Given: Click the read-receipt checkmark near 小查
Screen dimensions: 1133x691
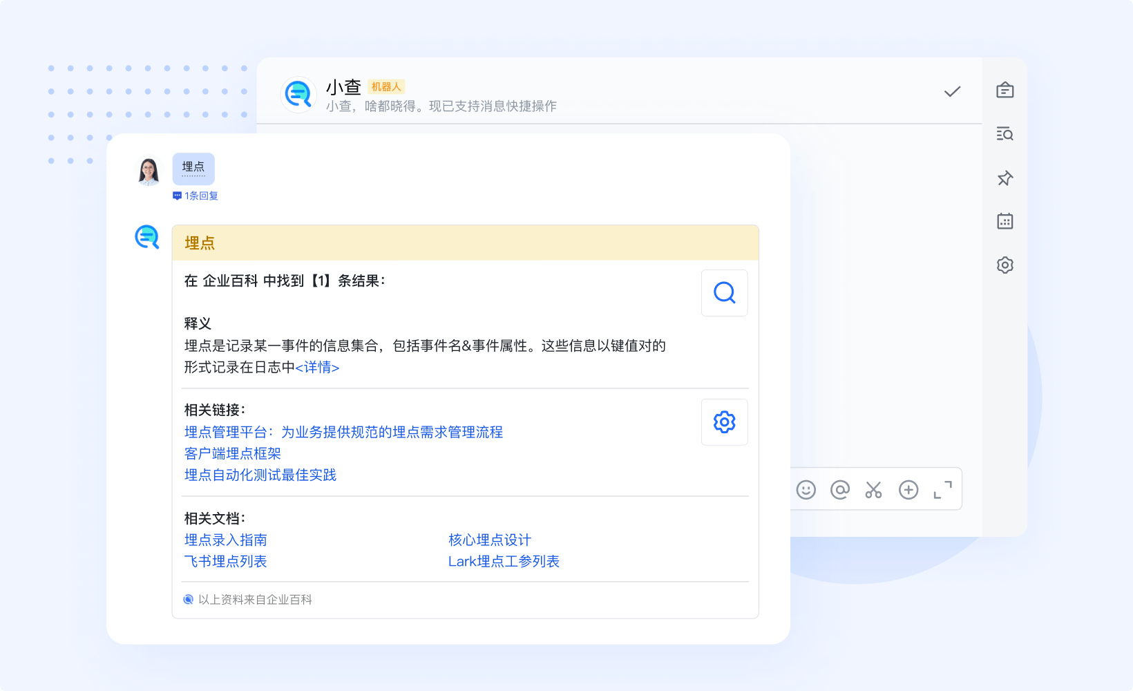Looking at the screenshot, I should (x=951, y=91).
